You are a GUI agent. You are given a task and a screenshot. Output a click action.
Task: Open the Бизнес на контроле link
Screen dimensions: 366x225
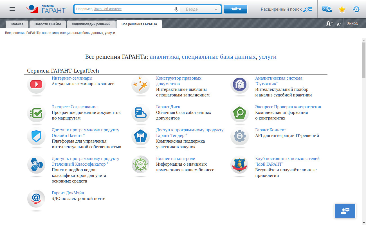tap(176, 159)
